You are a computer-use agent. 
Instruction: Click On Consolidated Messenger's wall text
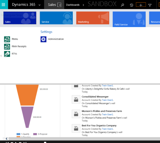pyautogui.click(x=98, y=103)
